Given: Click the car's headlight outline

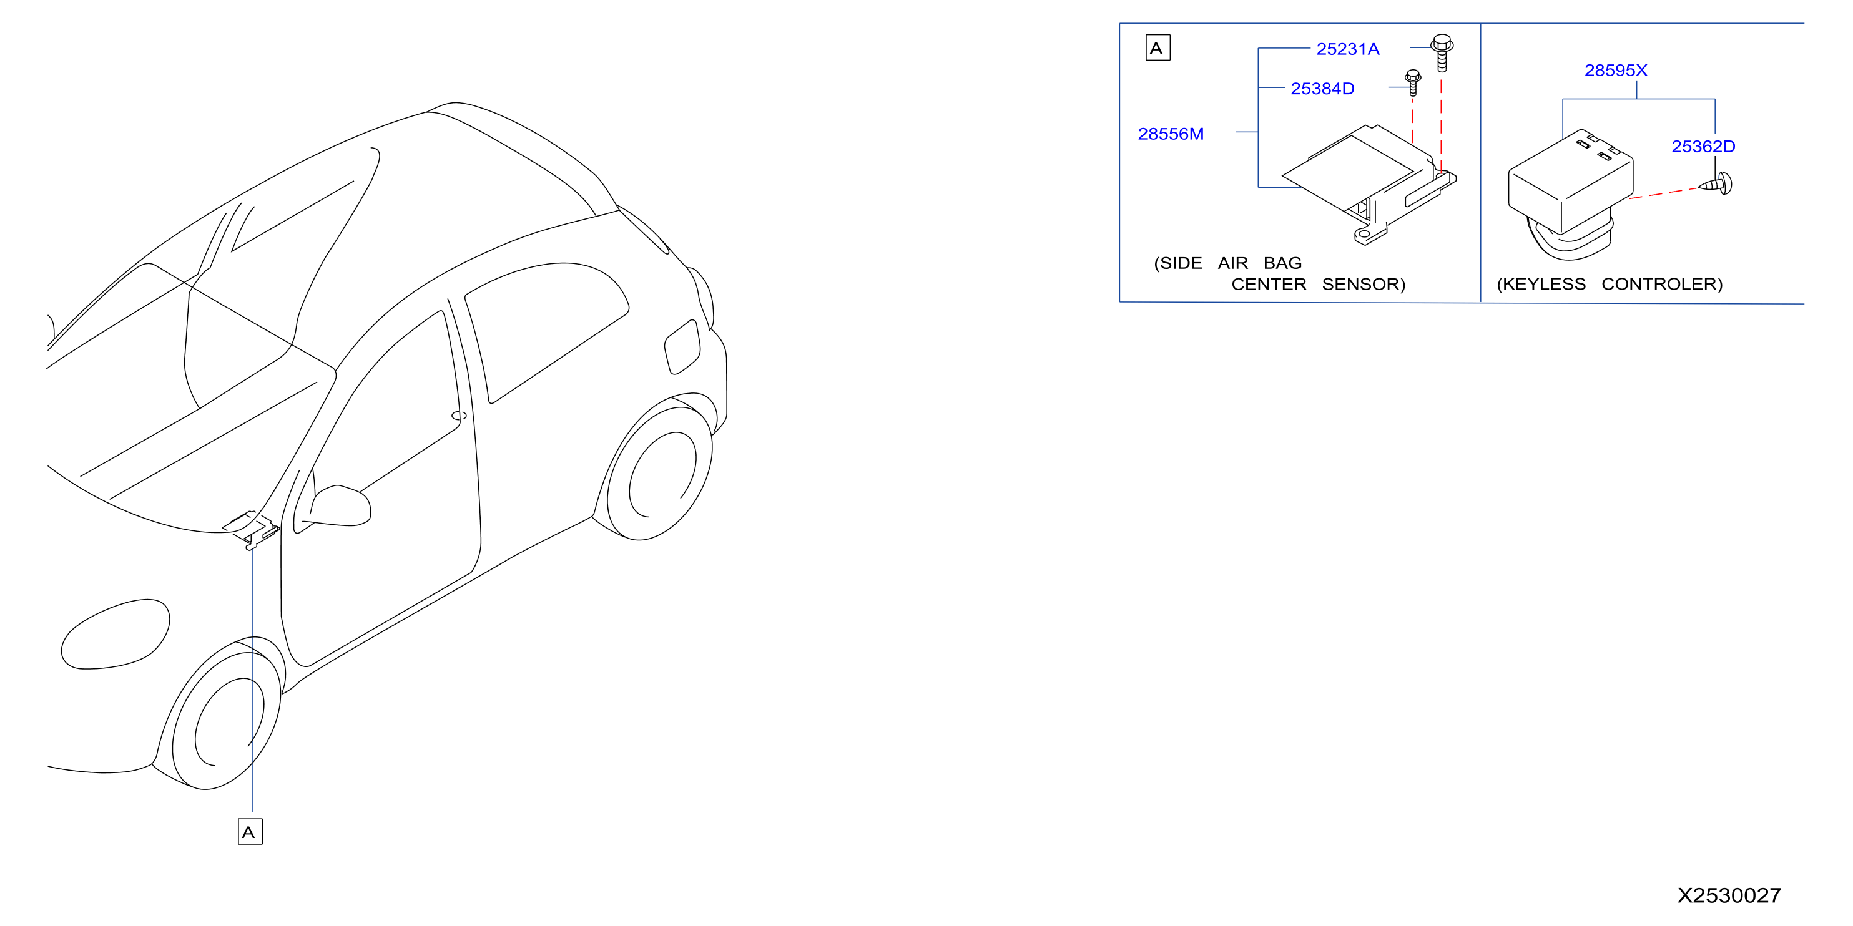Looking at the screenshot, I should point(115,634).
